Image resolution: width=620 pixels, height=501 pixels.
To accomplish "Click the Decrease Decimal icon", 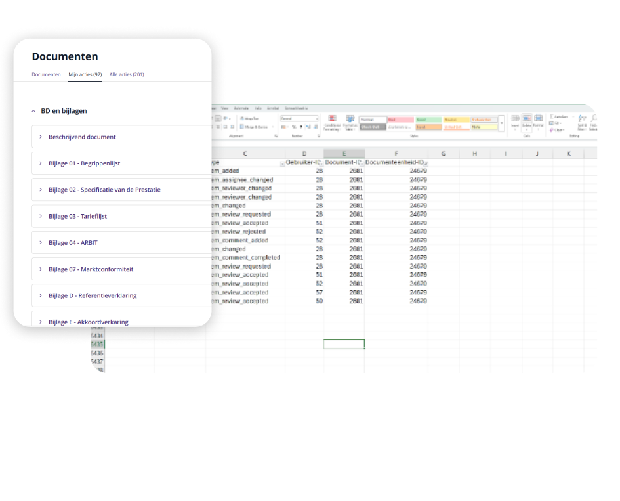I will pyautogui.click(x=316, y=127).
